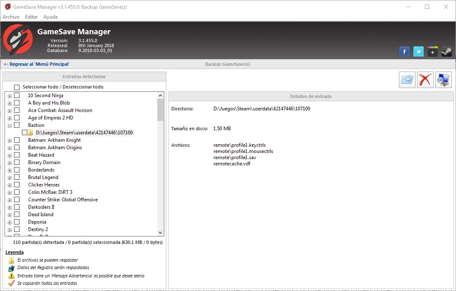Check the Dead Island checkbox
456x291 pixels.
17,215
